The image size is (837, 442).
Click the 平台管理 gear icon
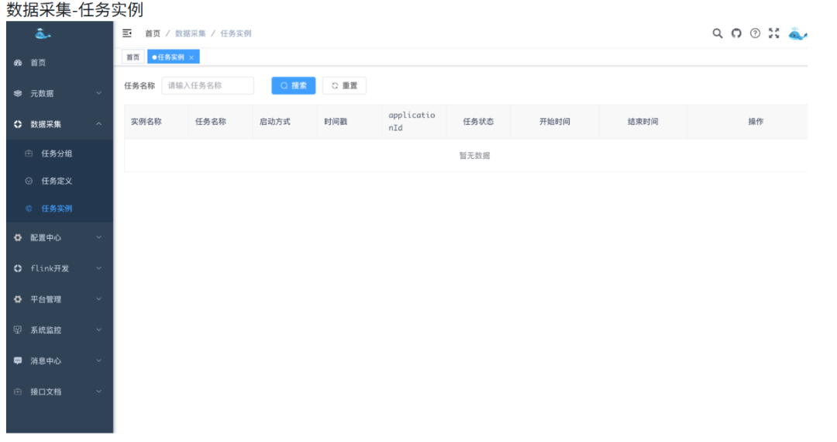tap(18, 299)
